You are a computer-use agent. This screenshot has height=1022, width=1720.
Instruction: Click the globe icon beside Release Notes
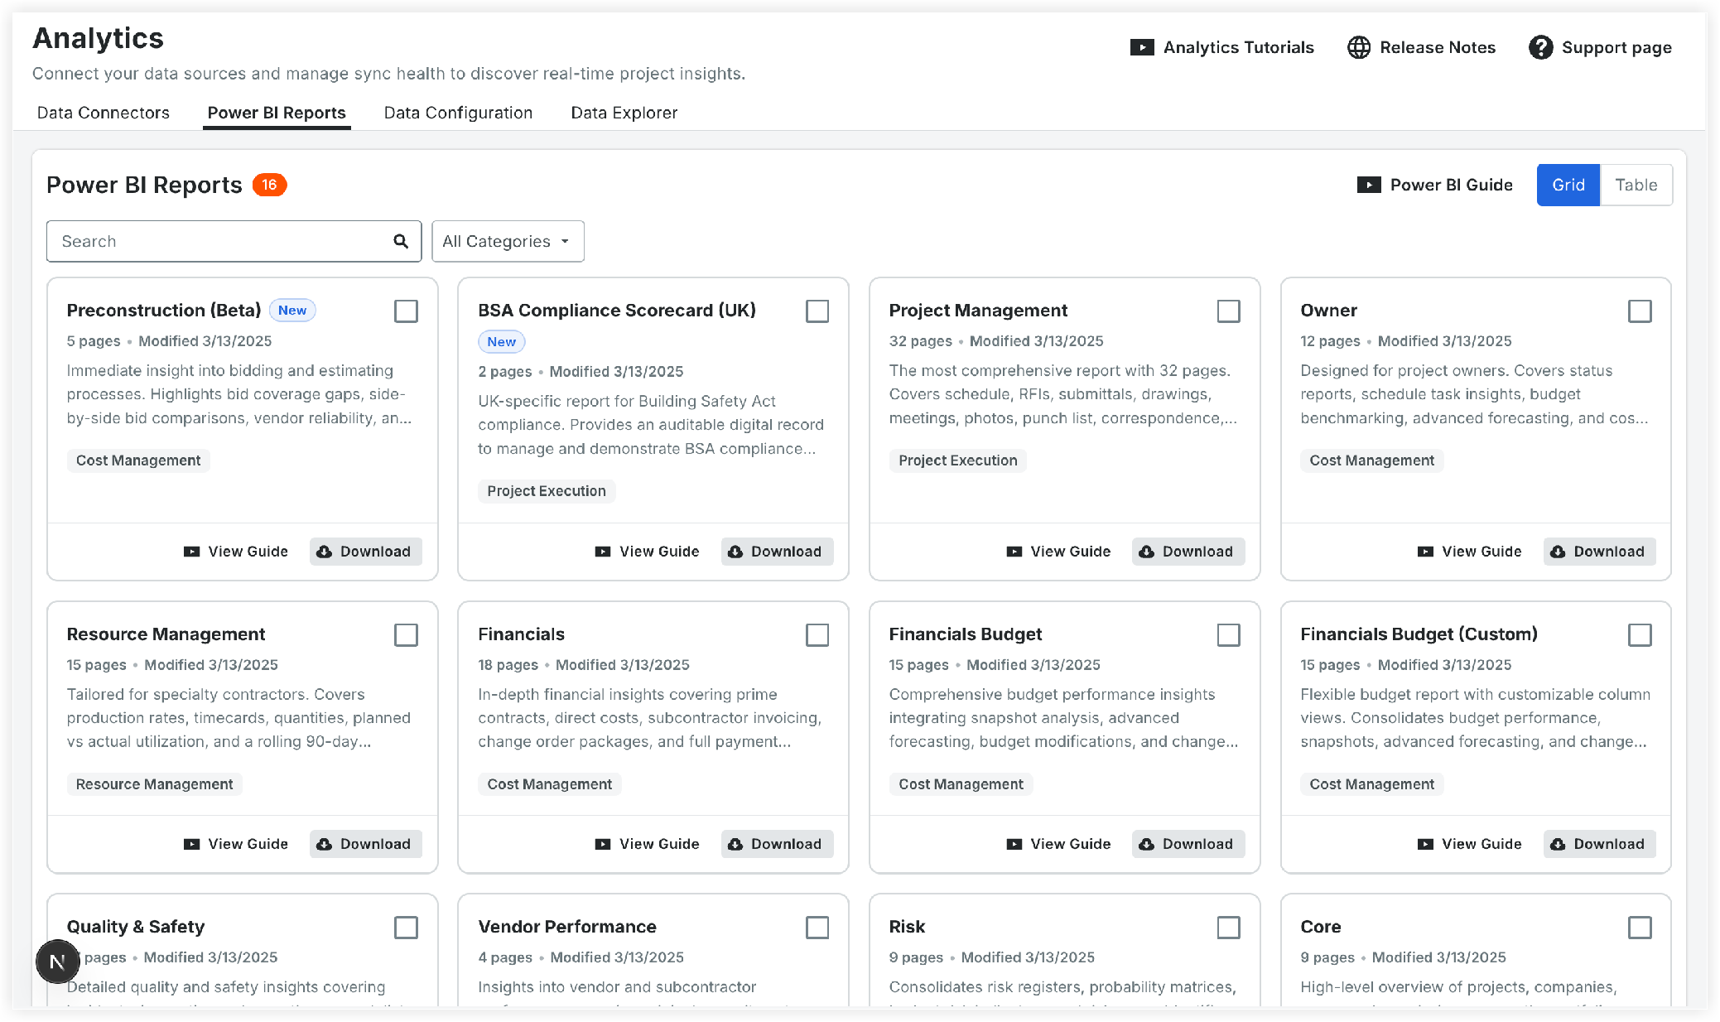click(1359, 47)
